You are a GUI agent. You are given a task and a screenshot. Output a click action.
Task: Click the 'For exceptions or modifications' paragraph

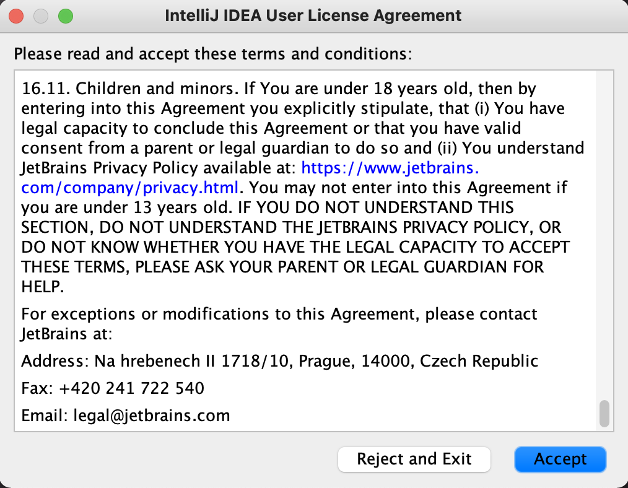coord(279,324)
